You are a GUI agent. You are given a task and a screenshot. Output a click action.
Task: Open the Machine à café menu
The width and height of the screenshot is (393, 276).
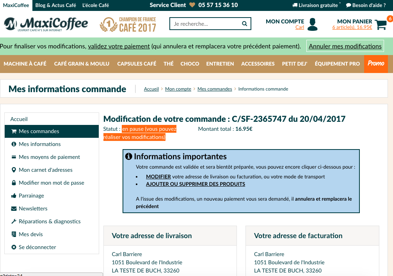click(x=25, y=64)
